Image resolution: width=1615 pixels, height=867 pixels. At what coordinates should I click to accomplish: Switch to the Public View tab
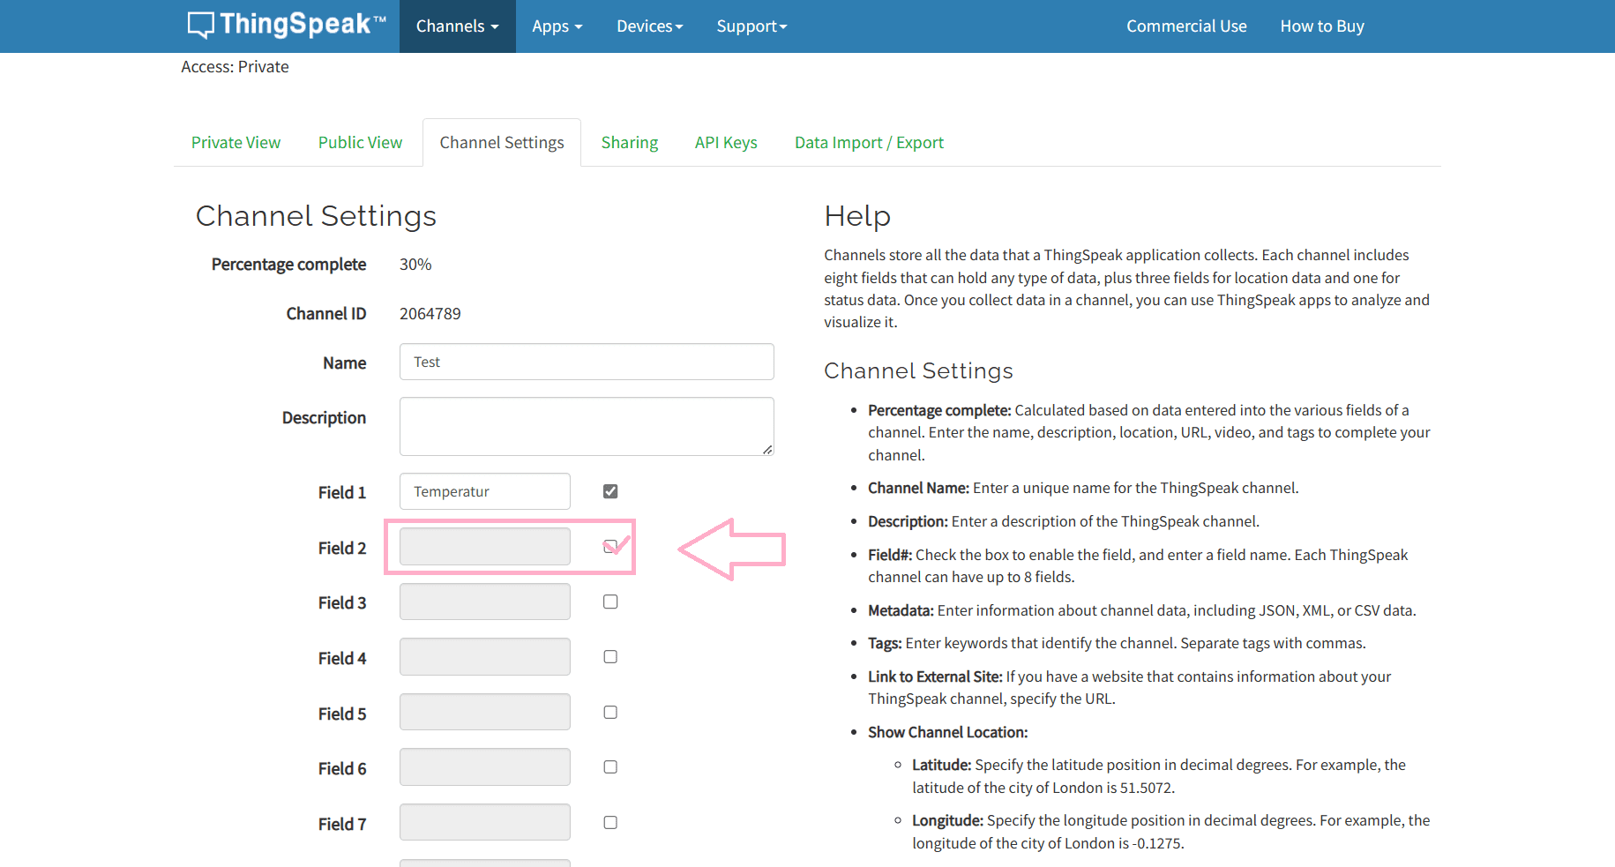[x=360, y=143]
